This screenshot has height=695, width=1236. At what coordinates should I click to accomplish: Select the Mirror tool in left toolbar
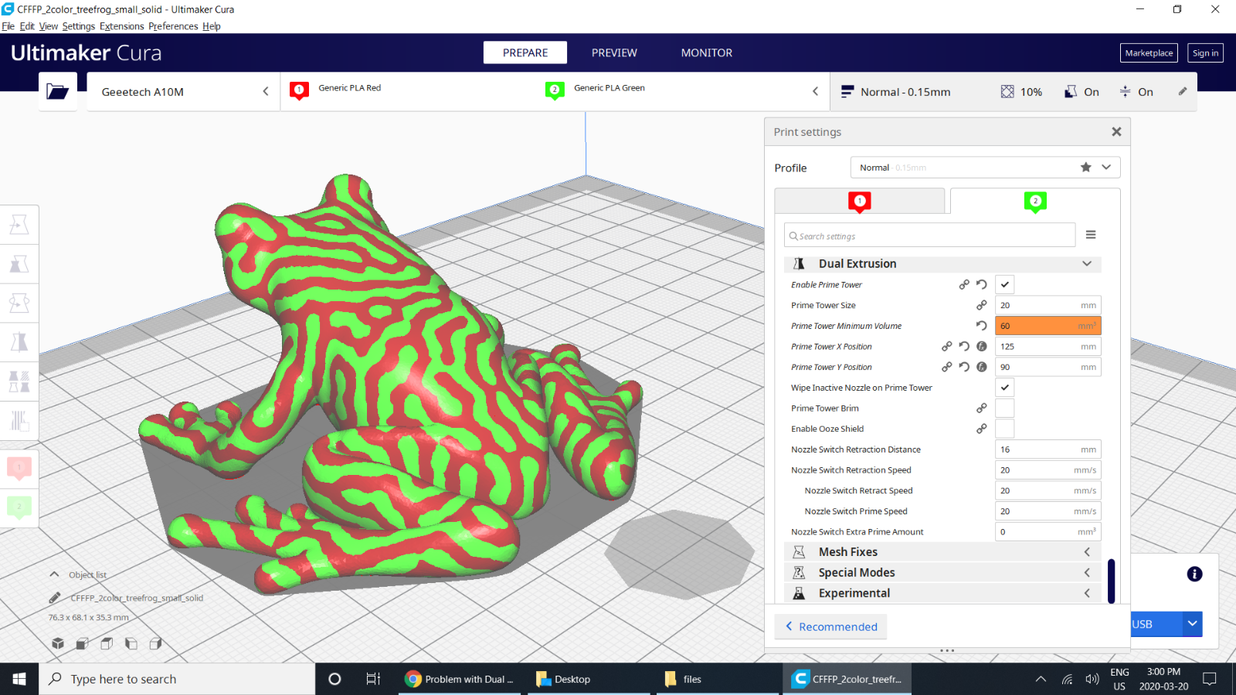pos(19,342)
